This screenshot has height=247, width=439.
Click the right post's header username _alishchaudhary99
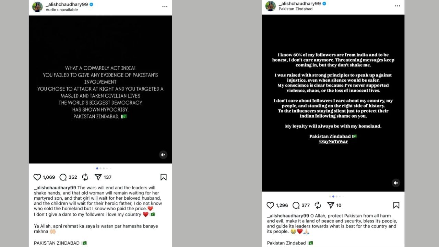(299, 3)
